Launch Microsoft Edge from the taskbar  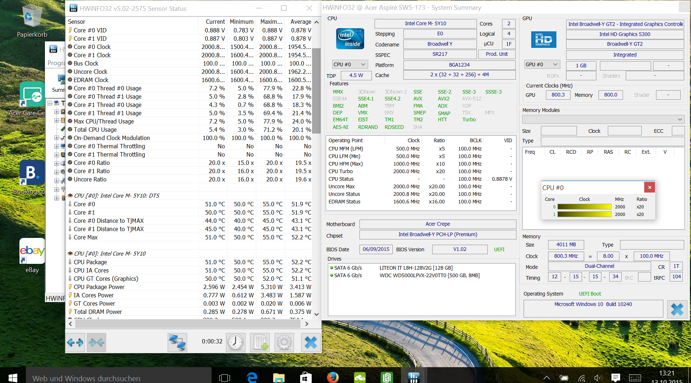(x=252, y=378)
